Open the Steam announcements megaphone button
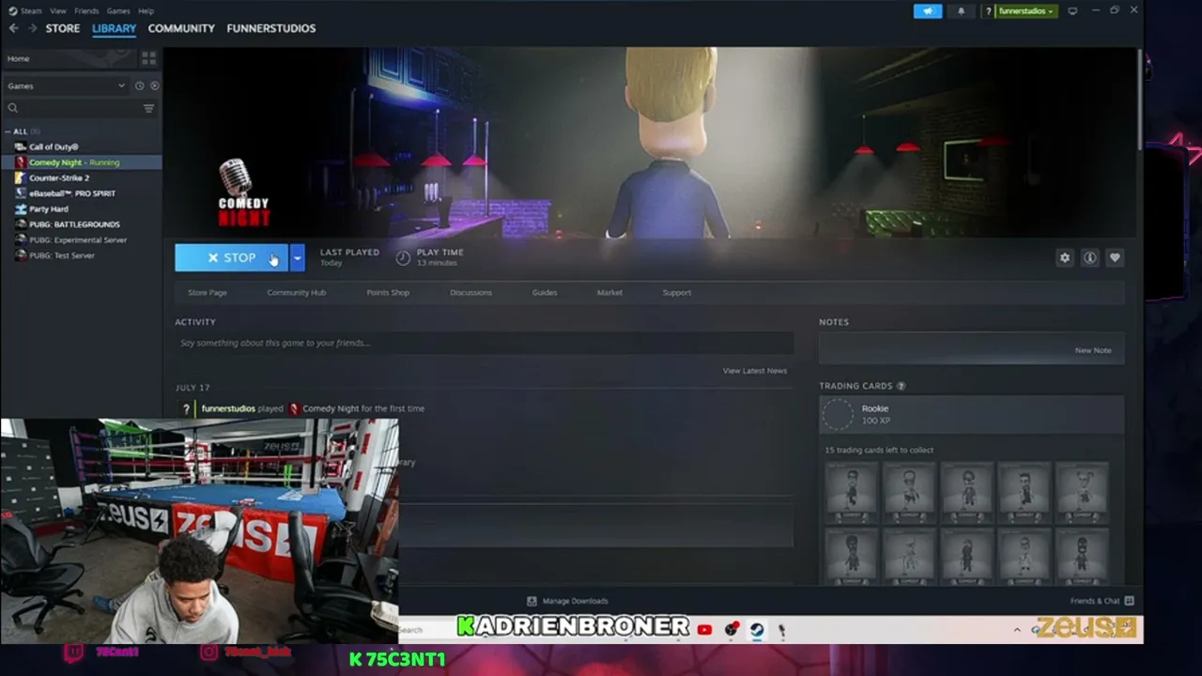Screen dimensions: 1202x676 pos(928,11)
